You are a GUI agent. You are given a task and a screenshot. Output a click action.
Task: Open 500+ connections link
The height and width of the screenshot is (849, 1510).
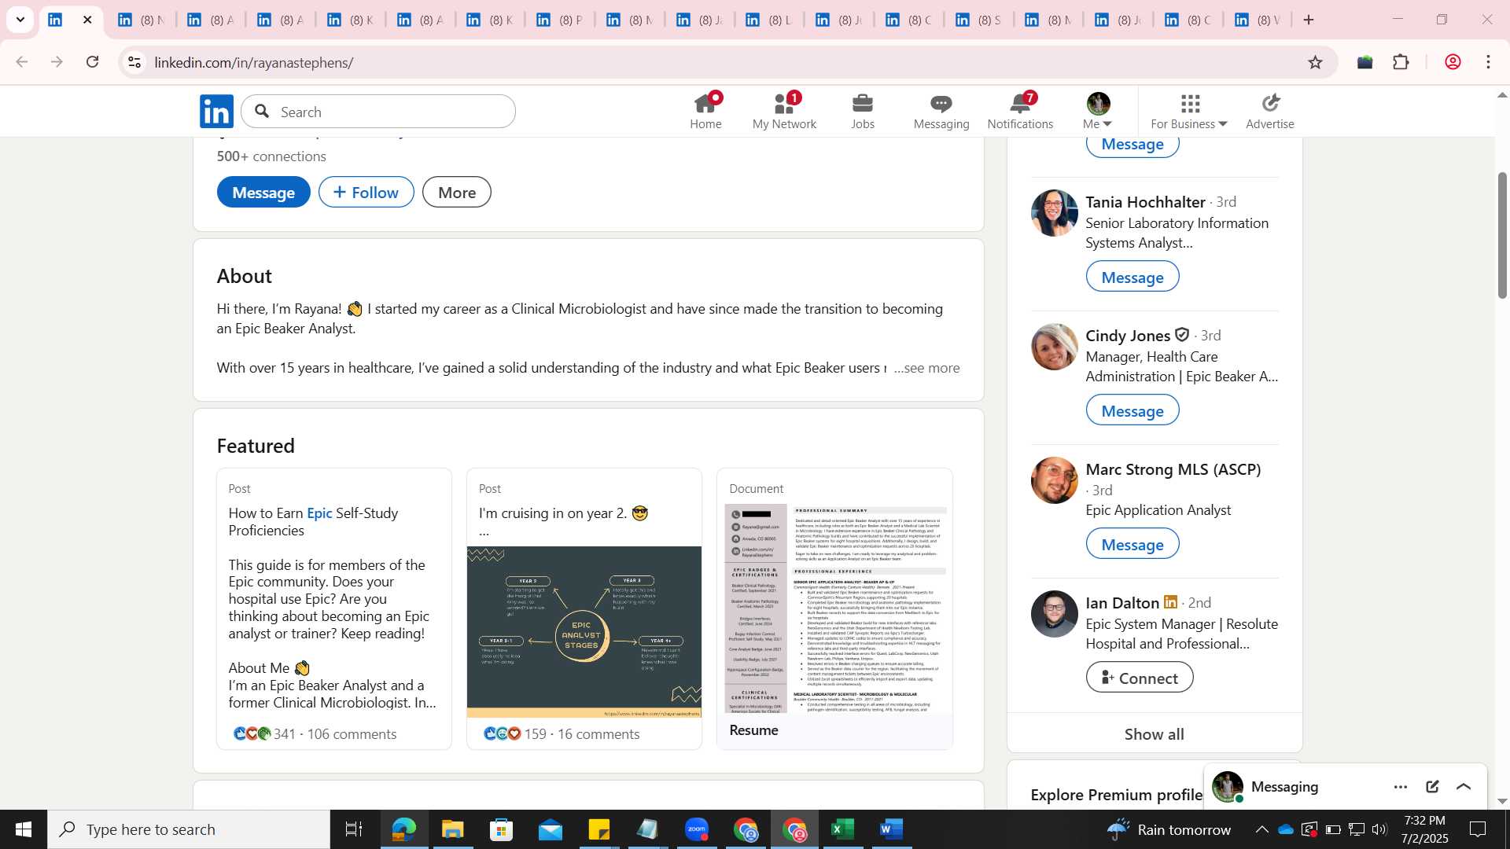(271, 156)
